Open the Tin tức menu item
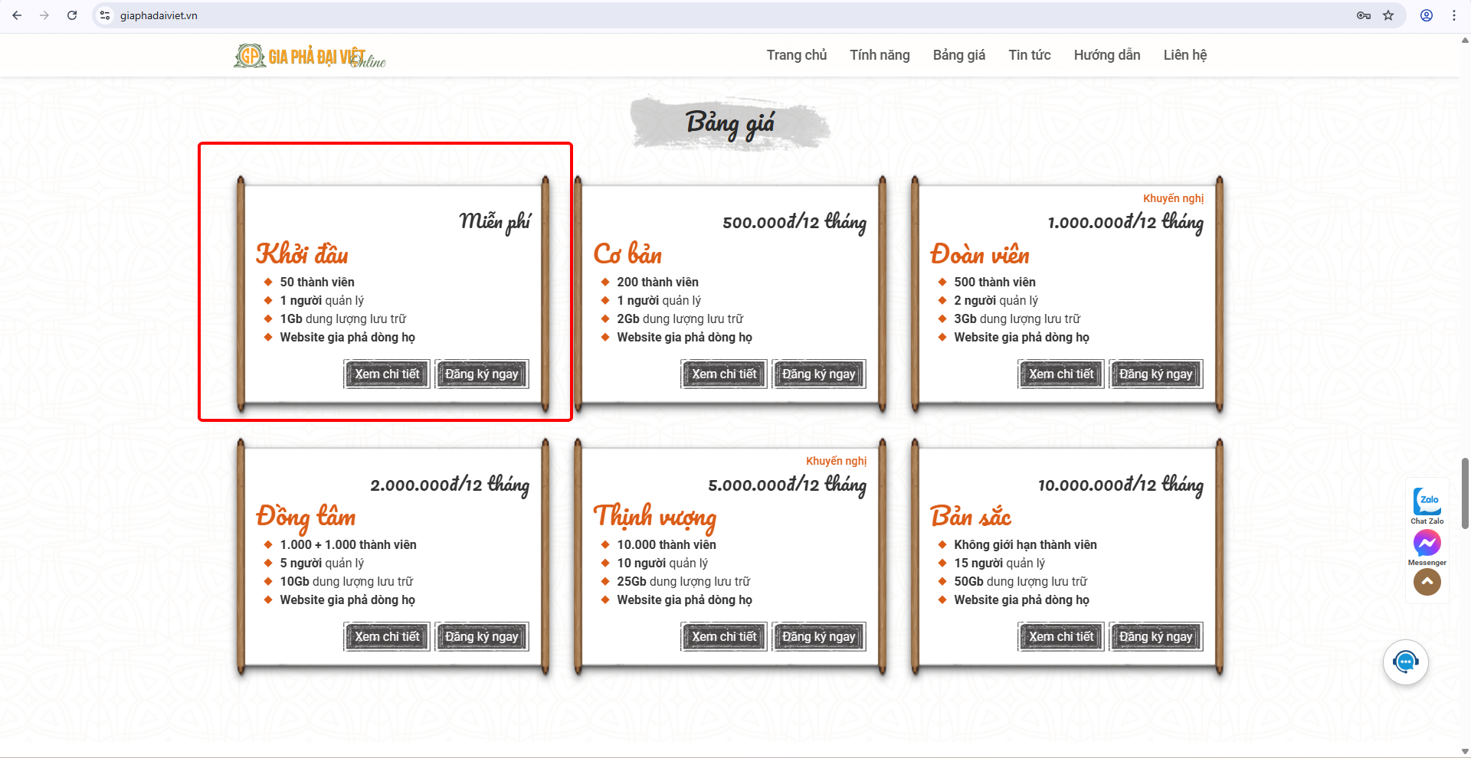Screen dimensions: 1471x758 click(x=1030, y=54)
